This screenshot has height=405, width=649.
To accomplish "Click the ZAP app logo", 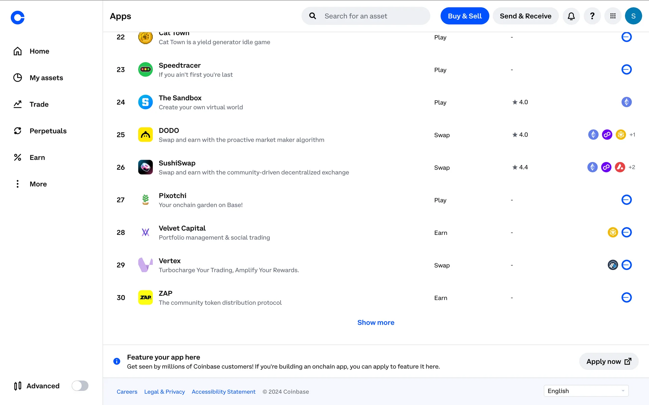I will [145, 297].
